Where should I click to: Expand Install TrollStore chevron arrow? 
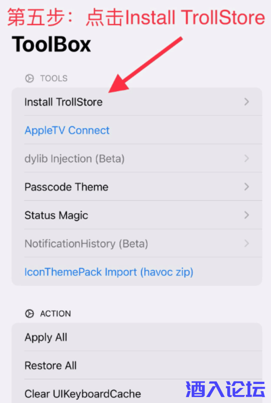(246, 102)
